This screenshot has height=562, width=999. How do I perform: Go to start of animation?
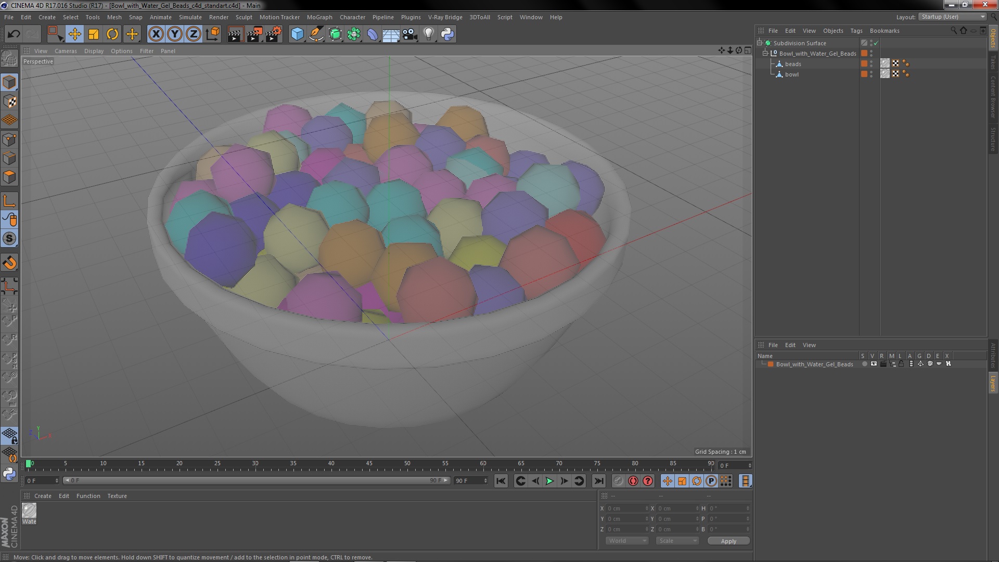coord(501,481)
